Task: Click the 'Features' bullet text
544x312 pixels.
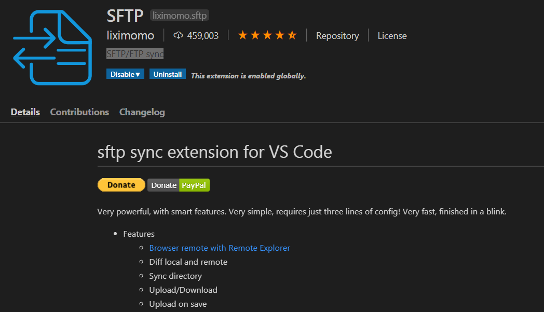Action: point(139,234)
